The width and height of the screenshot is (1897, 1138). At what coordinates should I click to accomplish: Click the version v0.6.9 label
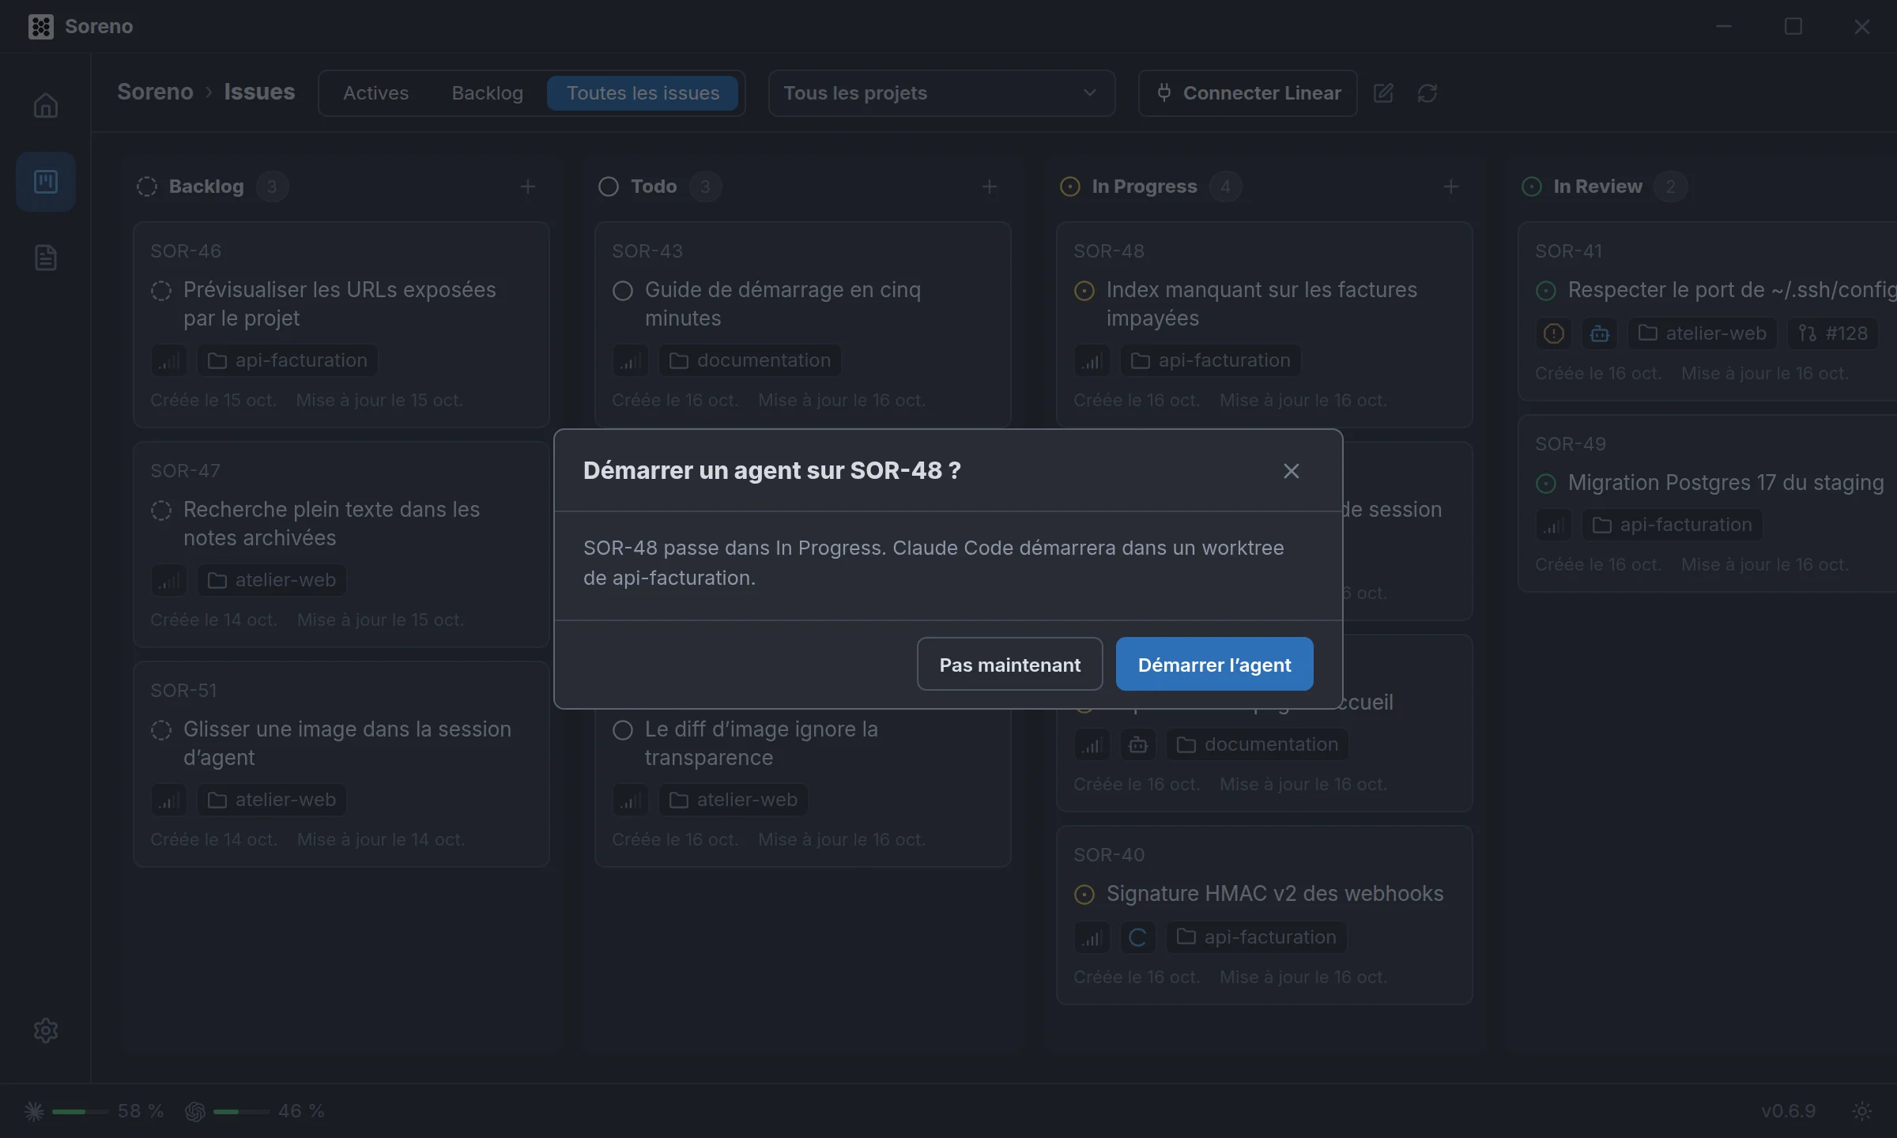pyautogui.click(x=1788, y=1111)
